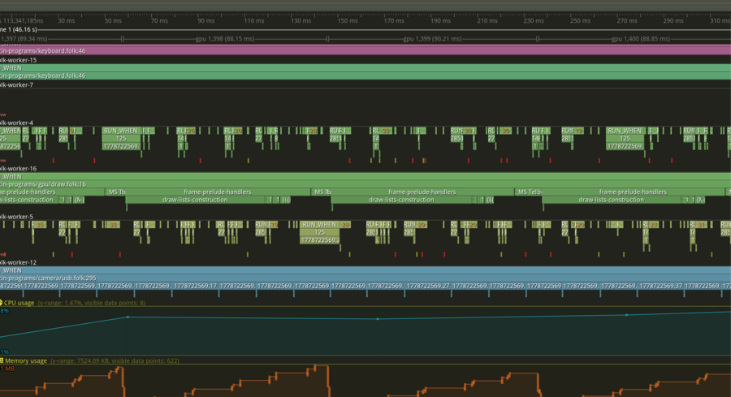
Task: Click the 150 ms mark on time ruler
Action: (348, 20)
